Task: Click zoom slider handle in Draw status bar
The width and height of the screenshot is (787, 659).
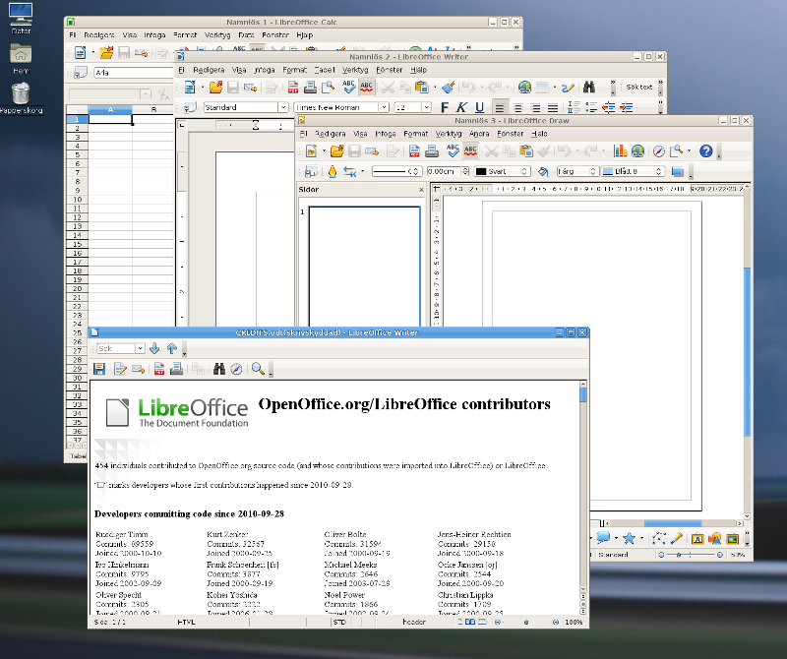Action: 679,555
